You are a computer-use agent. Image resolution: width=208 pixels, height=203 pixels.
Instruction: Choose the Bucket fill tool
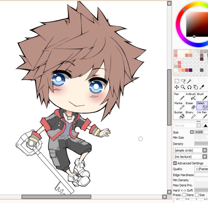pos(179,115)
